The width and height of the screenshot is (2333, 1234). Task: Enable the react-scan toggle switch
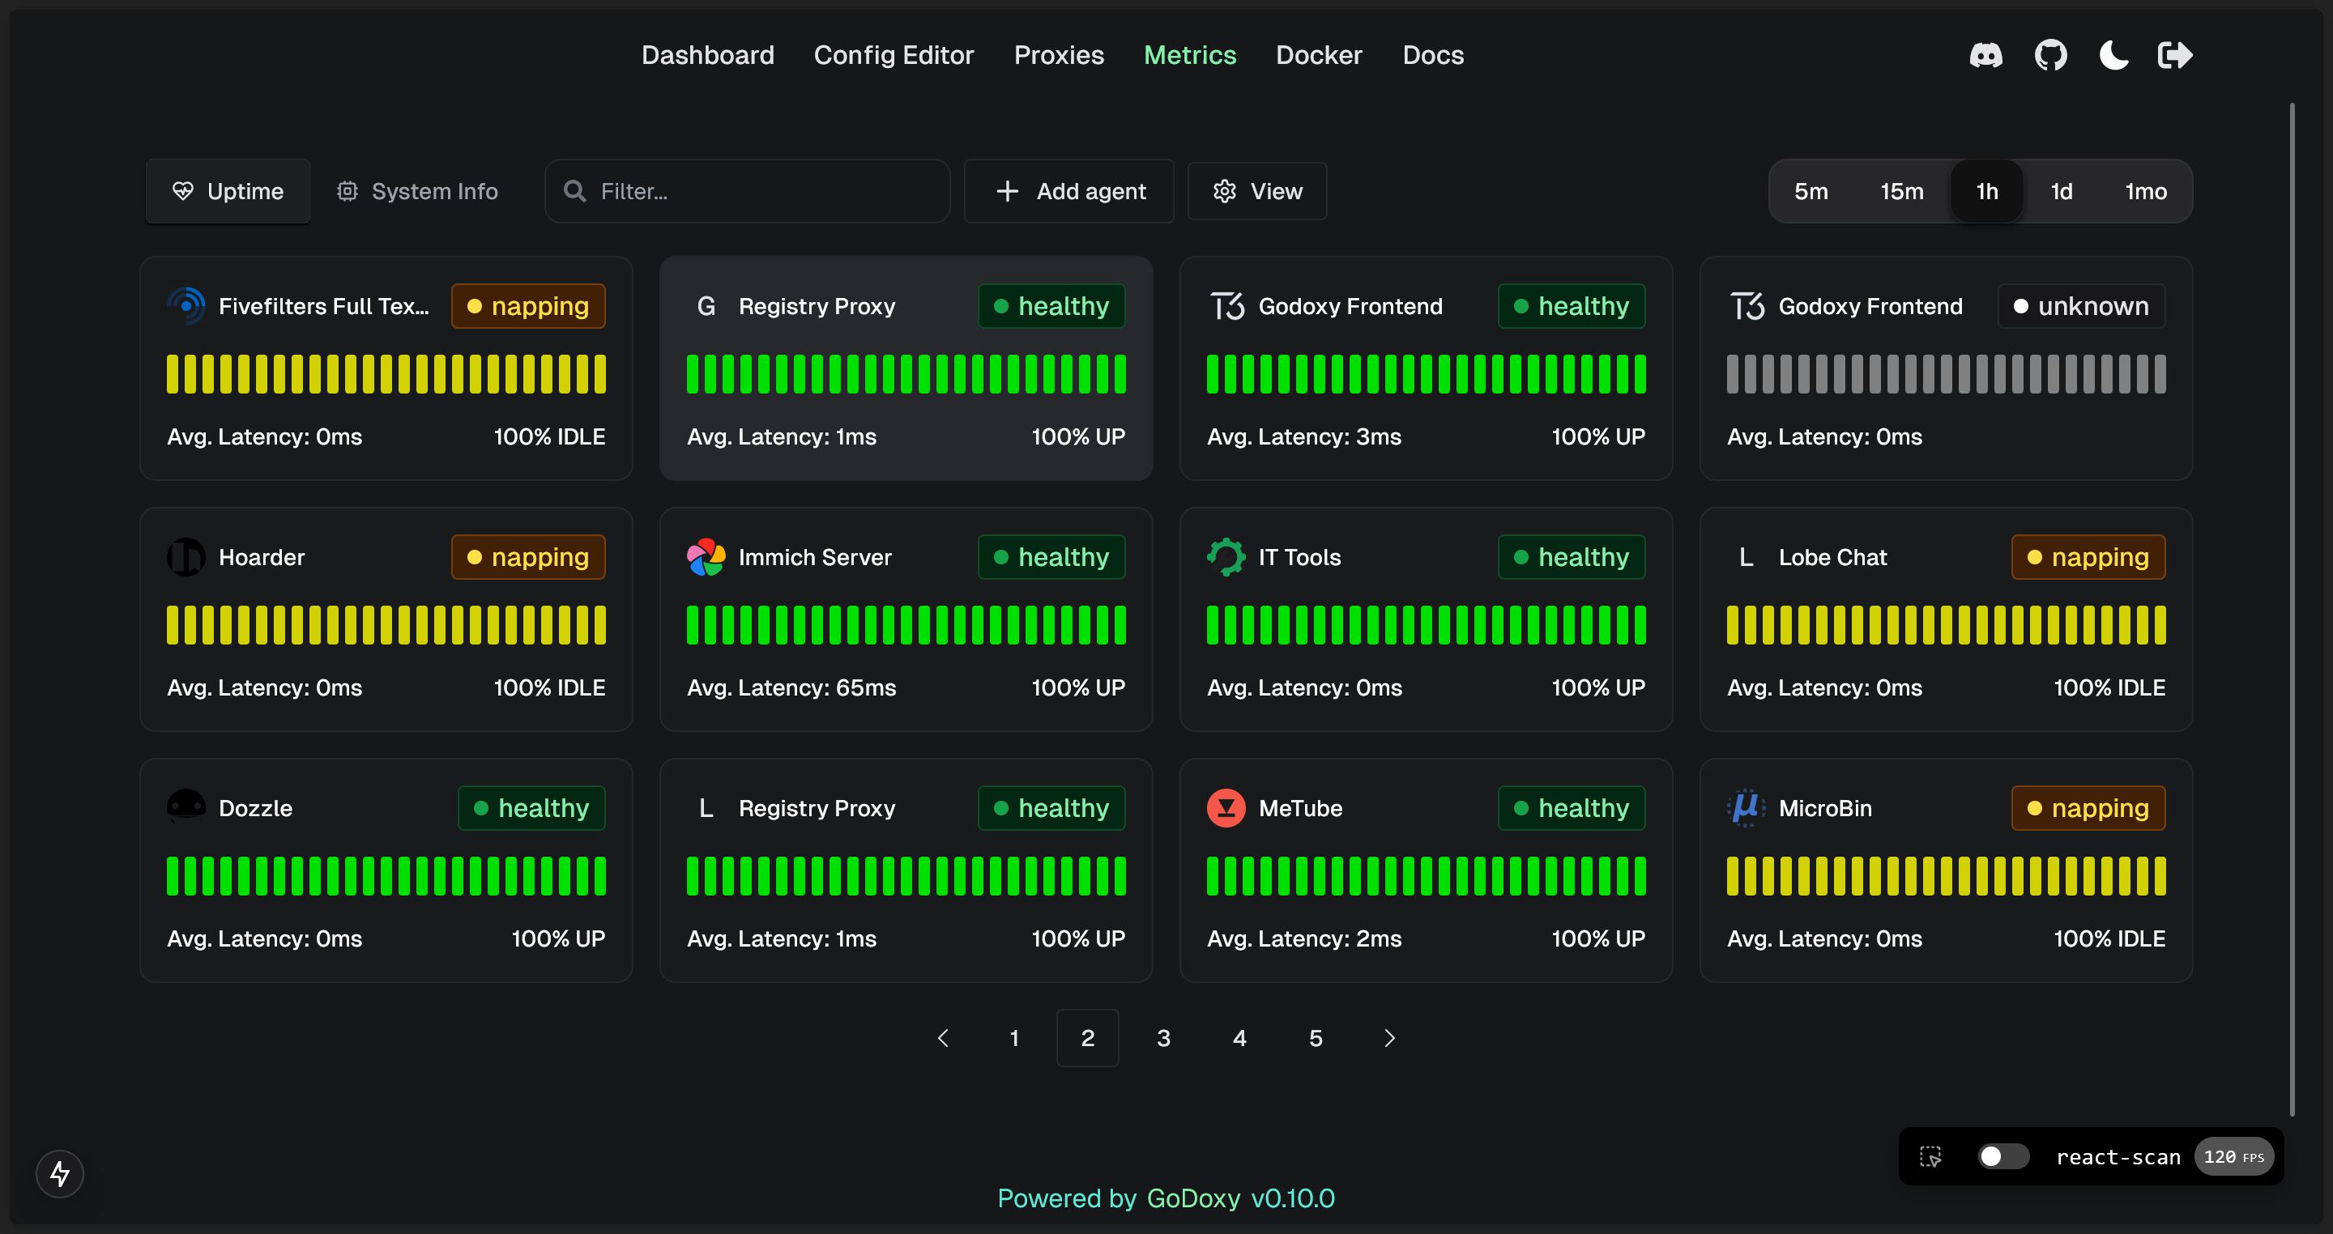(x=2003, y=1156)
